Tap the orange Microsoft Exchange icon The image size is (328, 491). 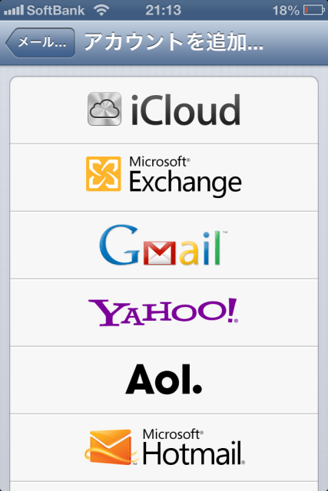[104, 174]
